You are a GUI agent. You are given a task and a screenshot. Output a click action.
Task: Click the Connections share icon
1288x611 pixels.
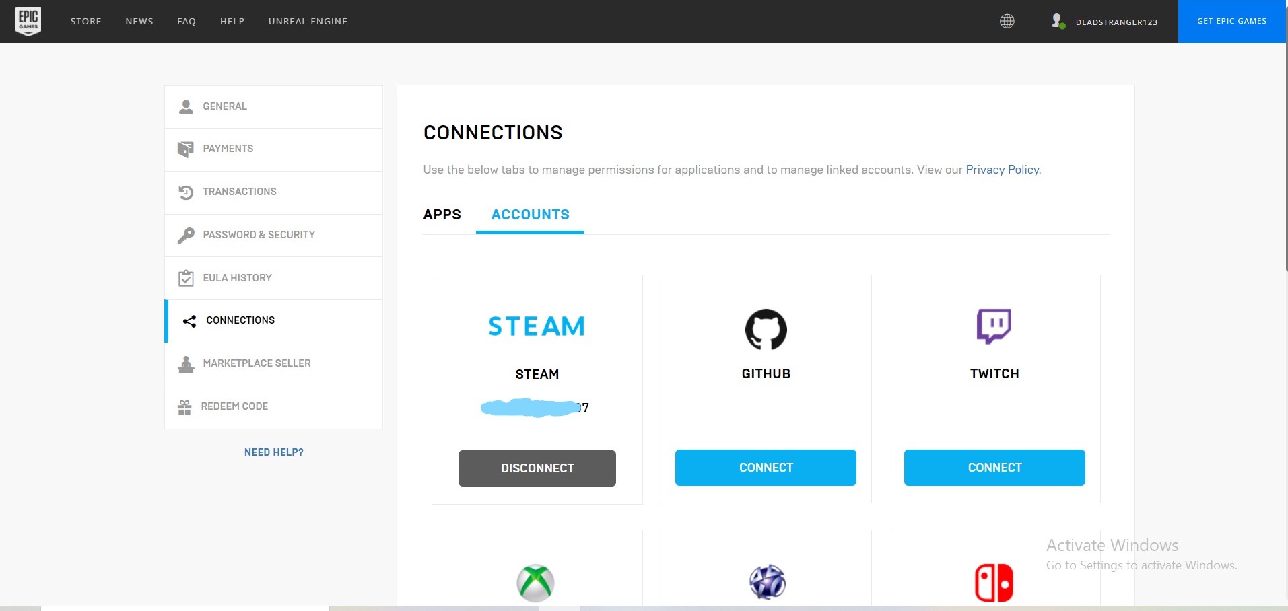click(189, 321)
